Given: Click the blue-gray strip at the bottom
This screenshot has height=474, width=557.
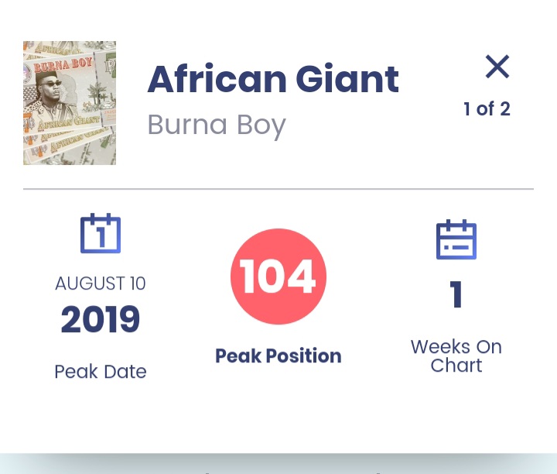Looking at the screenshot, I should (278, 464).
